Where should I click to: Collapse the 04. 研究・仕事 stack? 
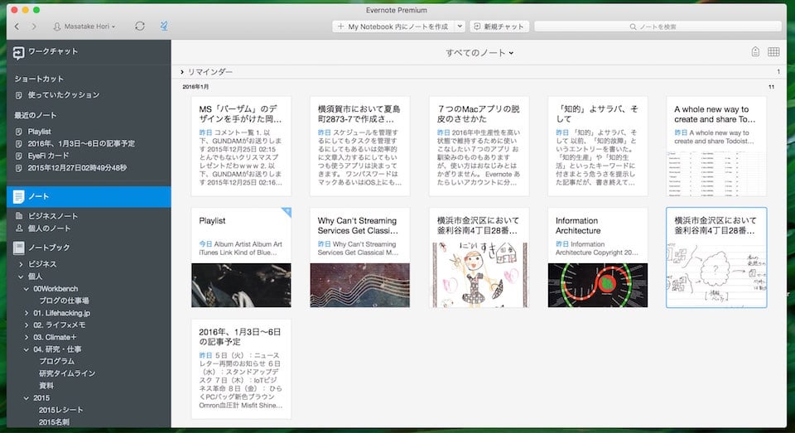click(x=26, y=349)
